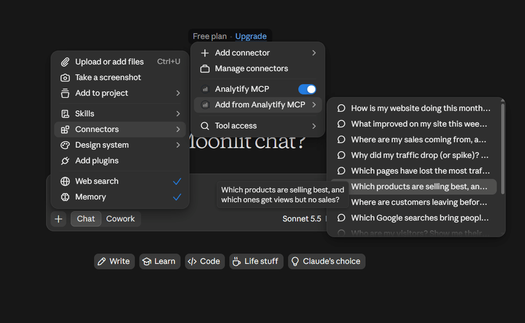Select prompt 'Where are customers leaving before'
Image resolution: width=525 pixels, height=323 pixels.
pyautogui.click(x=414, y=202)
